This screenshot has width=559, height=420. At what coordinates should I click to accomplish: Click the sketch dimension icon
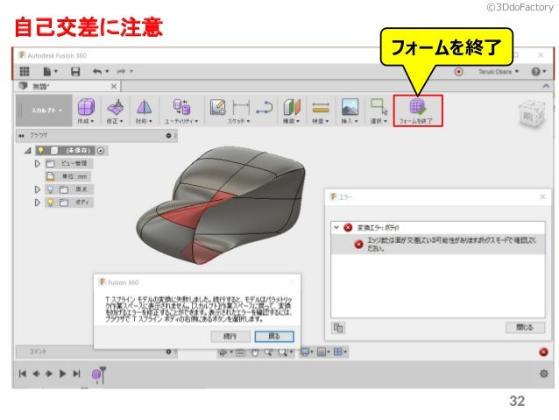click(241, 107)
